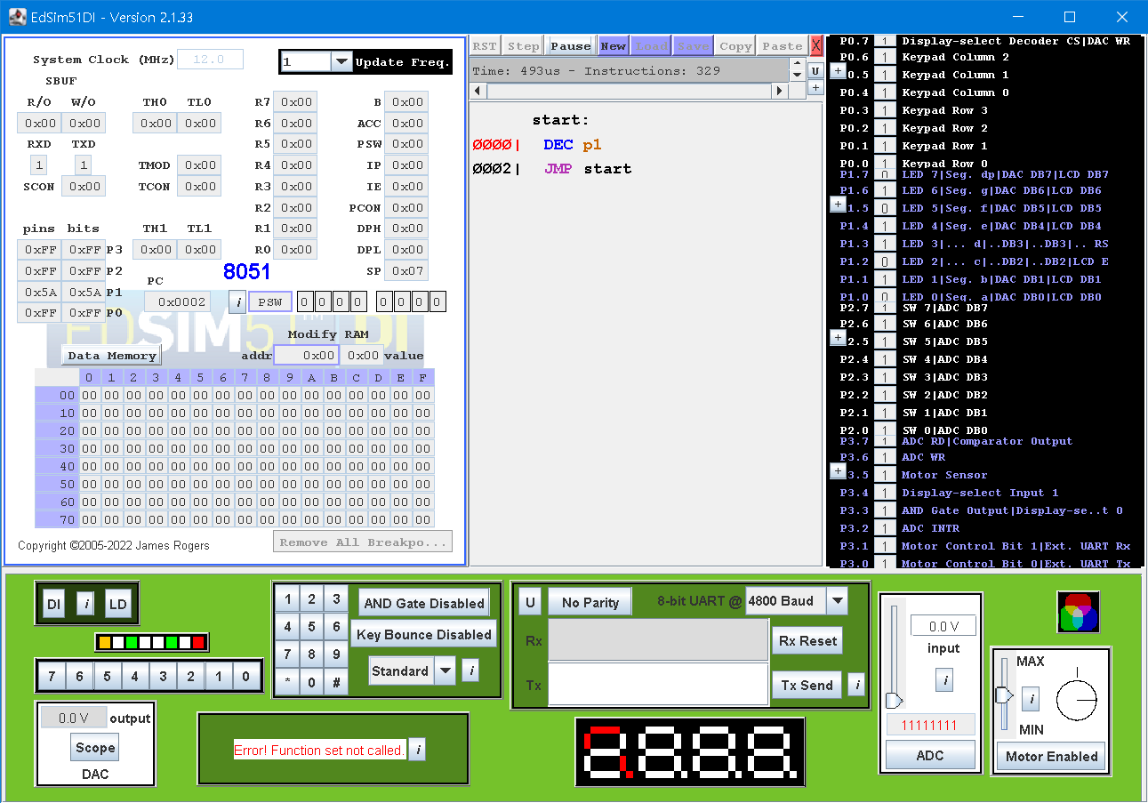Click the motor speed MAX/MIN slider
This screenshot has height=803, width=1148.
(x=1004, y=694)
